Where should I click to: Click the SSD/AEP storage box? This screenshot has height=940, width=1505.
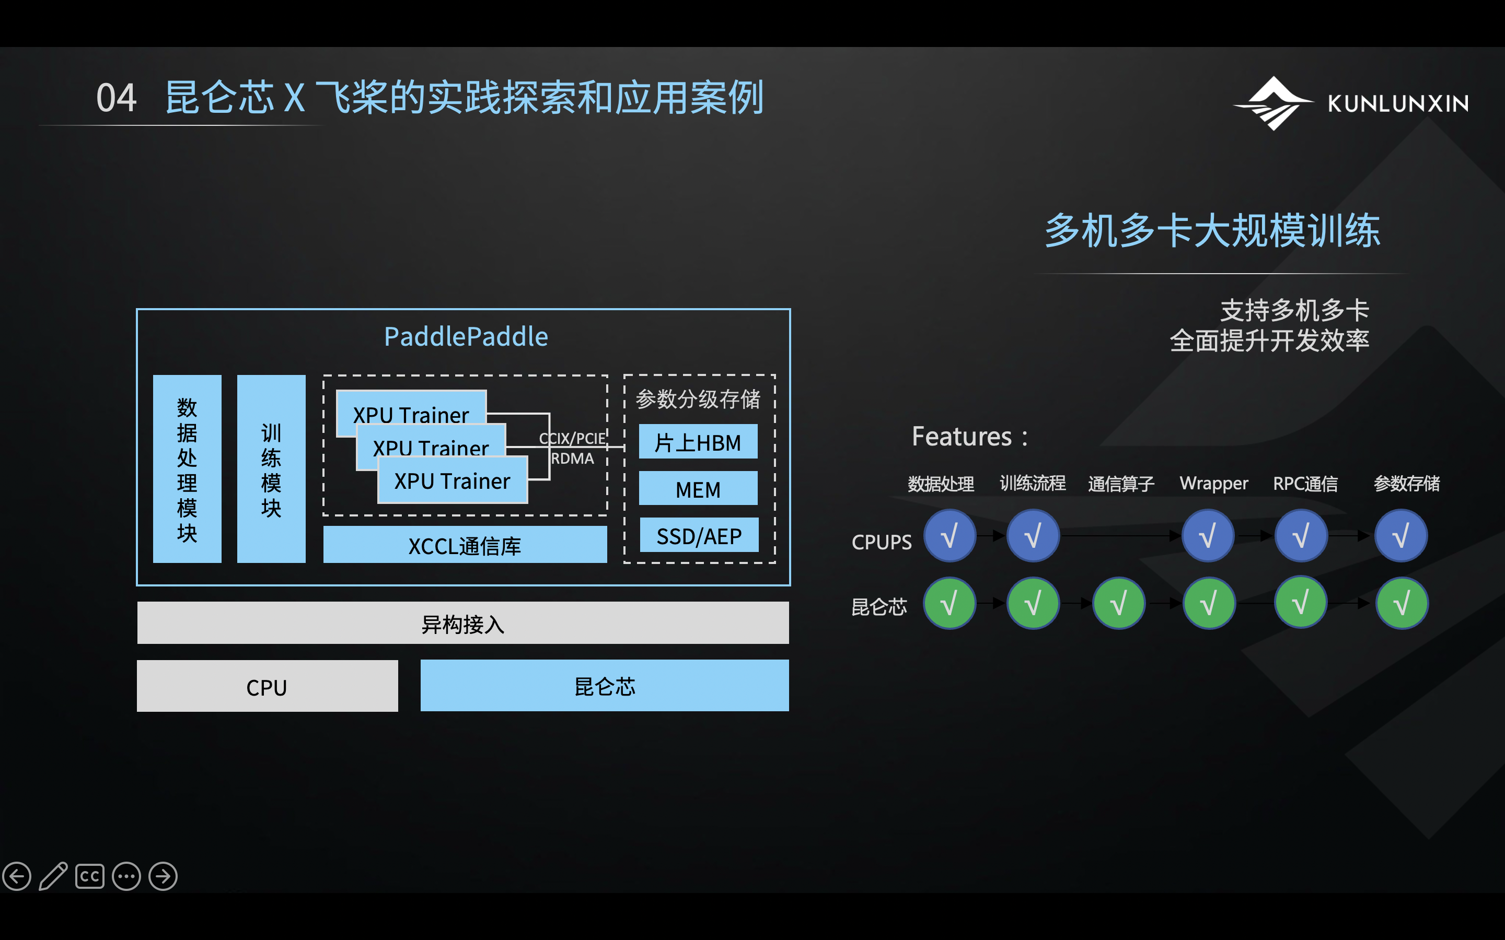click(x=699, y=535)
